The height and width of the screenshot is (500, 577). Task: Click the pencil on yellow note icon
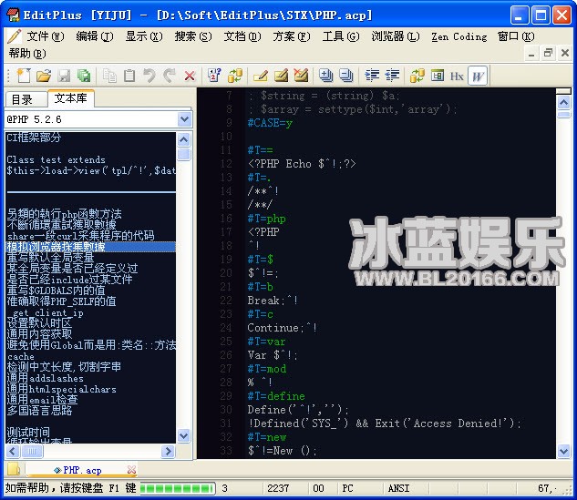(x=281, y=76)
